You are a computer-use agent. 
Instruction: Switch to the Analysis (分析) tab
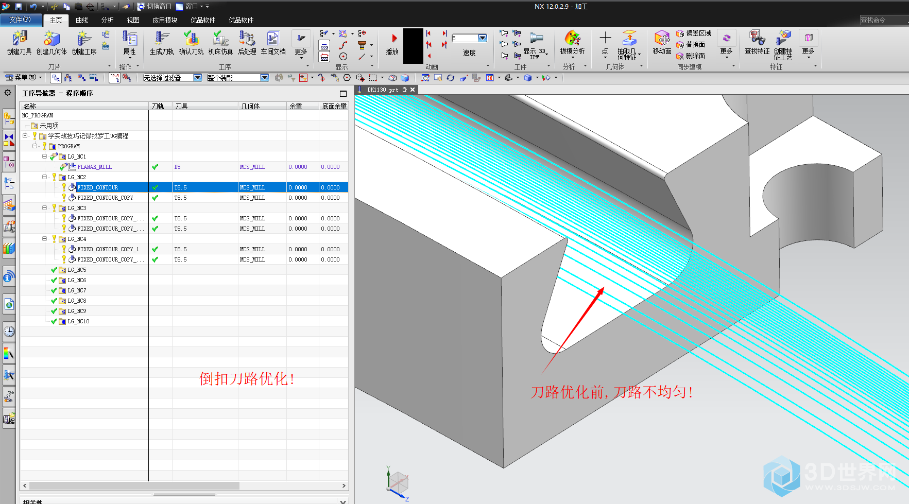pyautogui.click(x=108, y=20)
